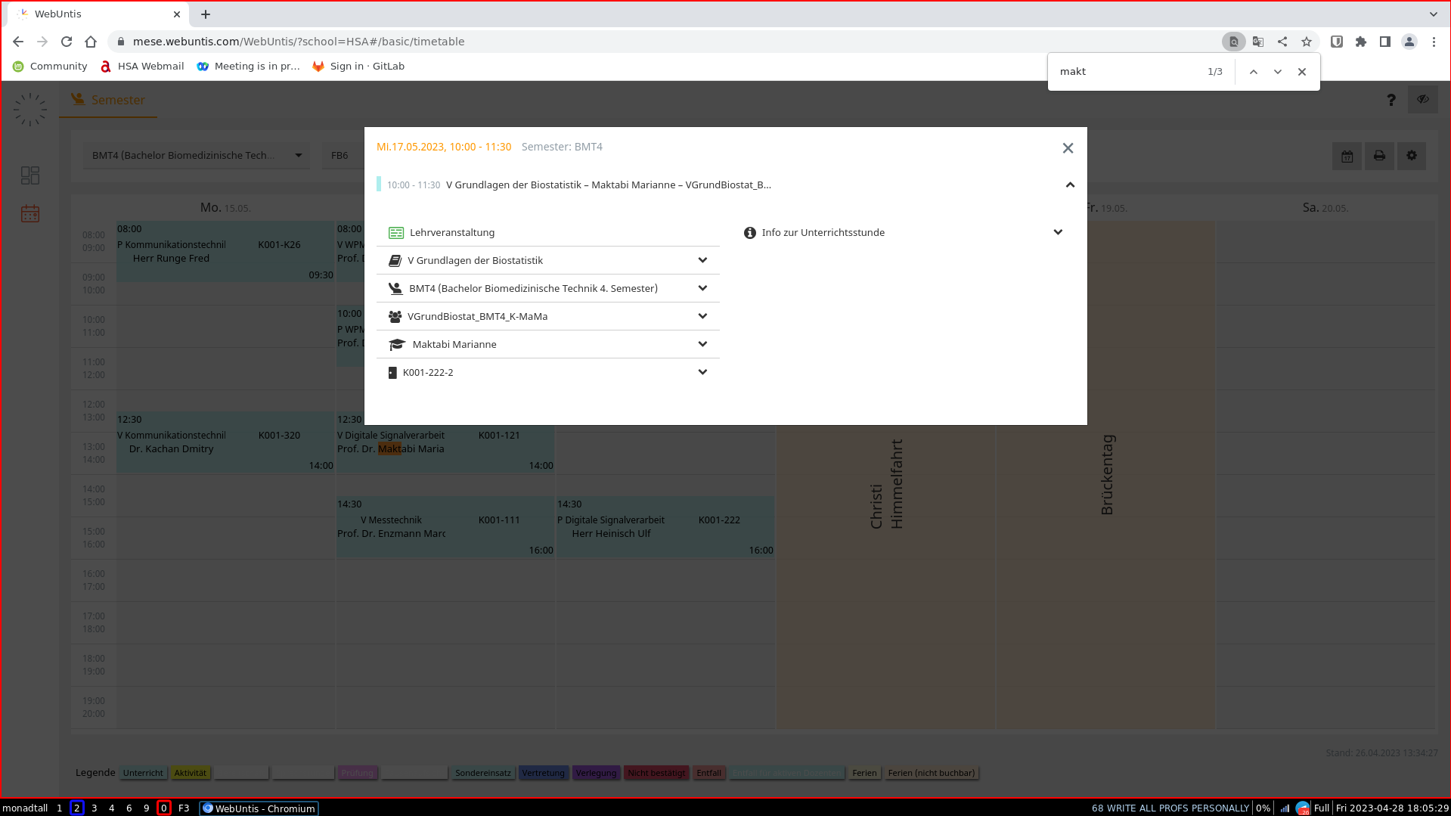The image size is (1451, 816).
Task: Click the student class icon for BMT4
Action: coord(395,289)
